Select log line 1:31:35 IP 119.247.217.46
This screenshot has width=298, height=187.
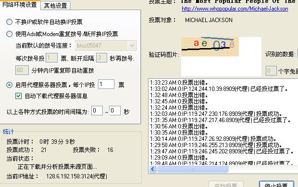[x=221, y=120]
